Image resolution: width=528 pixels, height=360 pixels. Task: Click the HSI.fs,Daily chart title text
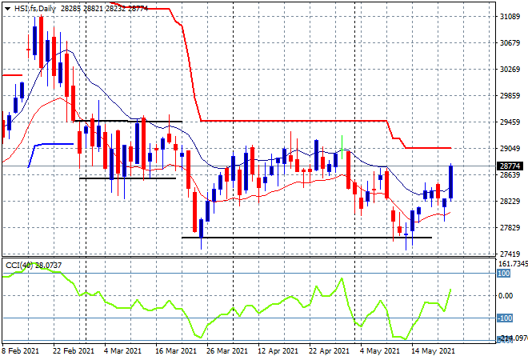click(35, 9)
